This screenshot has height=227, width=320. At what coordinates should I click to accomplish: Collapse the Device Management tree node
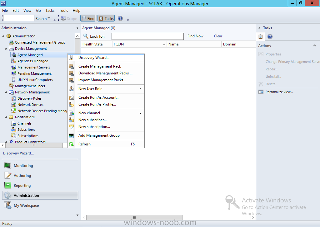click(6, 49)
